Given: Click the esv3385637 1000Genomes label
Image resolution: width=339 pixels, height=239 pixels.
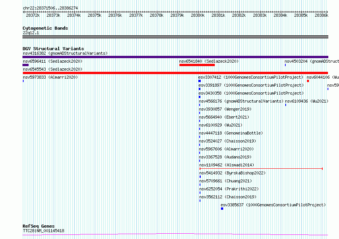Looking at the screenshot, I should [273, 205].
